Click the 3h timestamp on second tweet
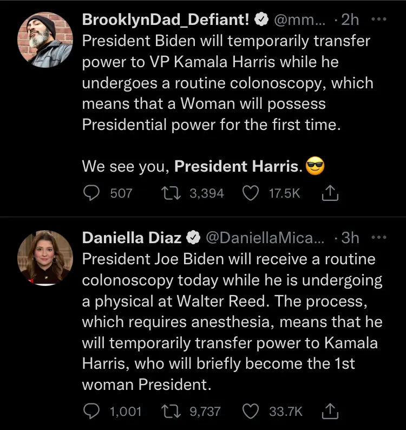The width and height of the screenshot is (406, 430). 350,238
